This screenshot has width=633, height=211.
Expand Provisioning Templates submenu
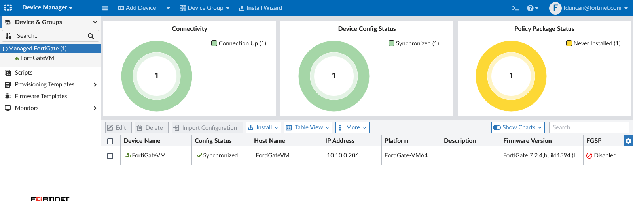tap(95, 84)
